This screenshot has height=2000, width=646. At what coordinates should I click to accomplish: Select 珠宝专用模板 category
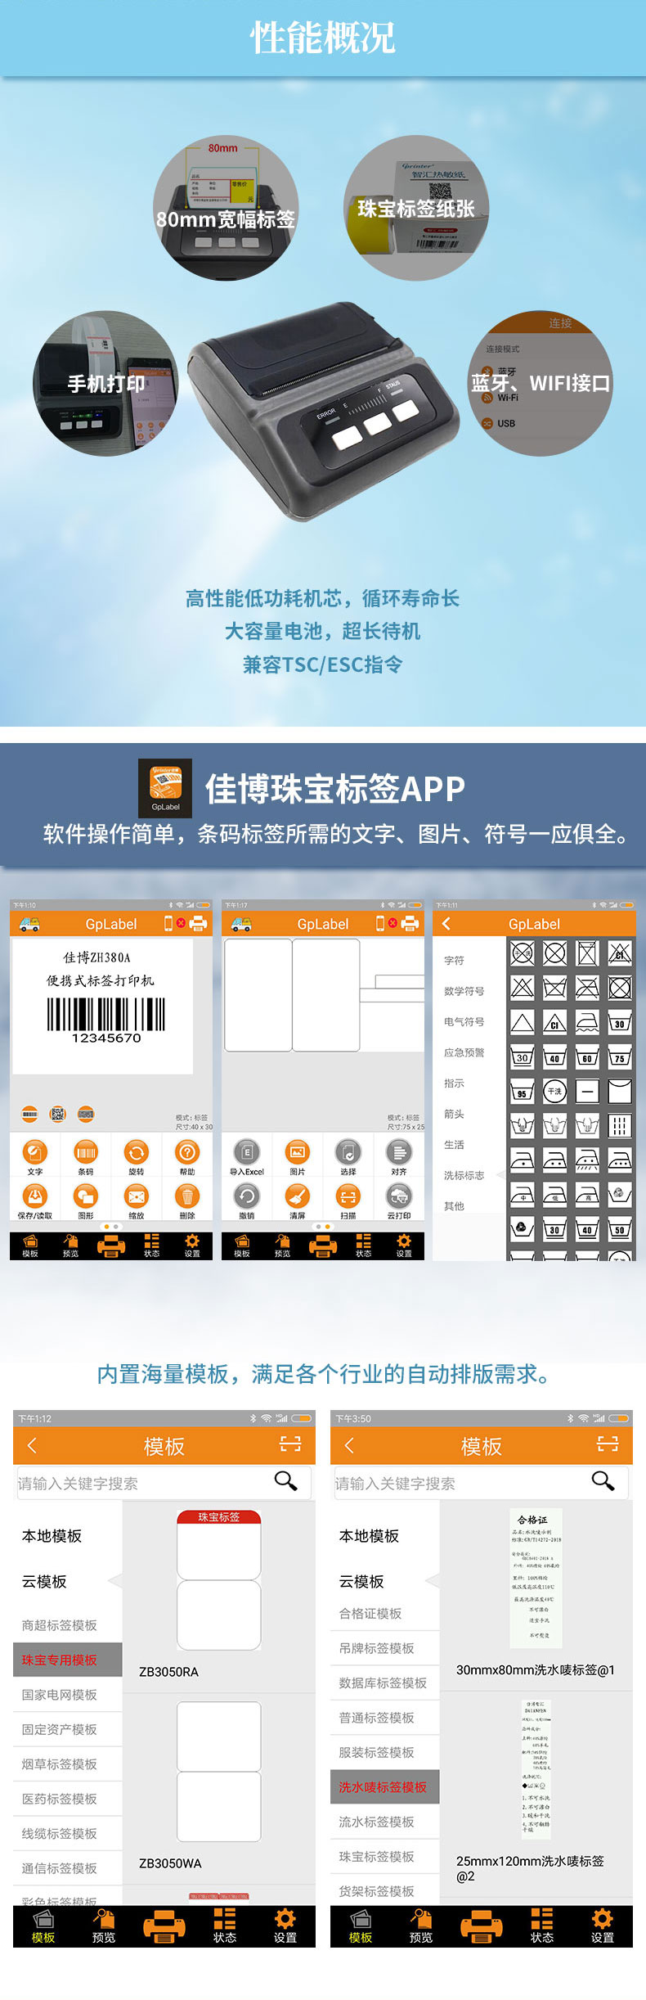click(x=67, y=1660)
